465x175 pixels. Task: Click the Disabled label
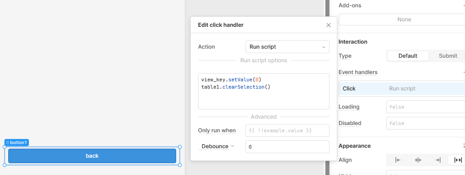tap(350, 123)
